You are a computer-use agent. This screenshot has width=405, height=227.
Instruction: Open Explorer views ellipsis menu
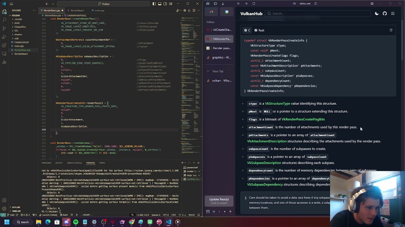point(34,10)
